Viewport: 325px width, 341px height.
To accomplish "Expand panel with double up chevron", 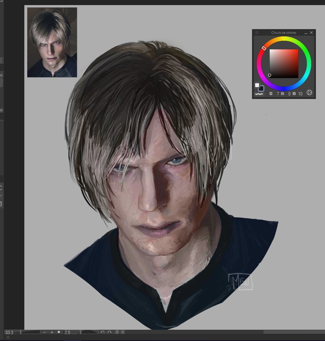I will [8, 337].
